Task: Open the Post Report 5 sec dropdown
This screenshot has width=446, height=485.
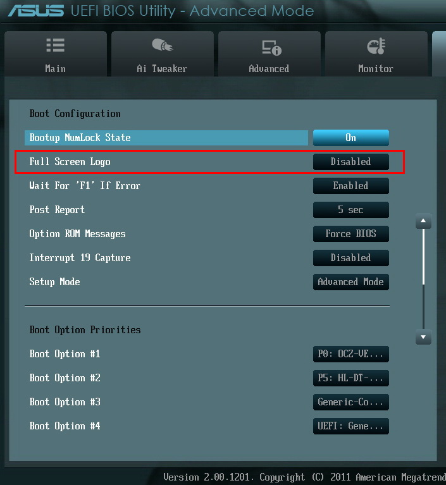Action: (x=350, y=210)
